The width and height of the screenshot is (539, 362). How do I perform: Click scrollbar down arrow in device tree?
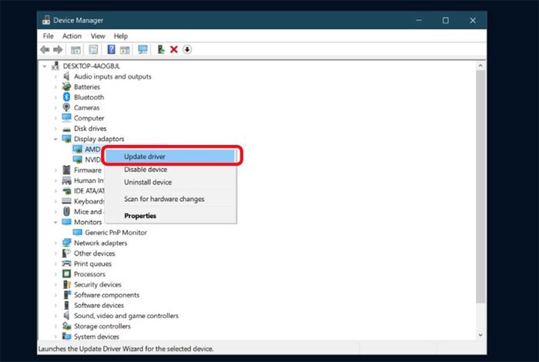[480, 335]
